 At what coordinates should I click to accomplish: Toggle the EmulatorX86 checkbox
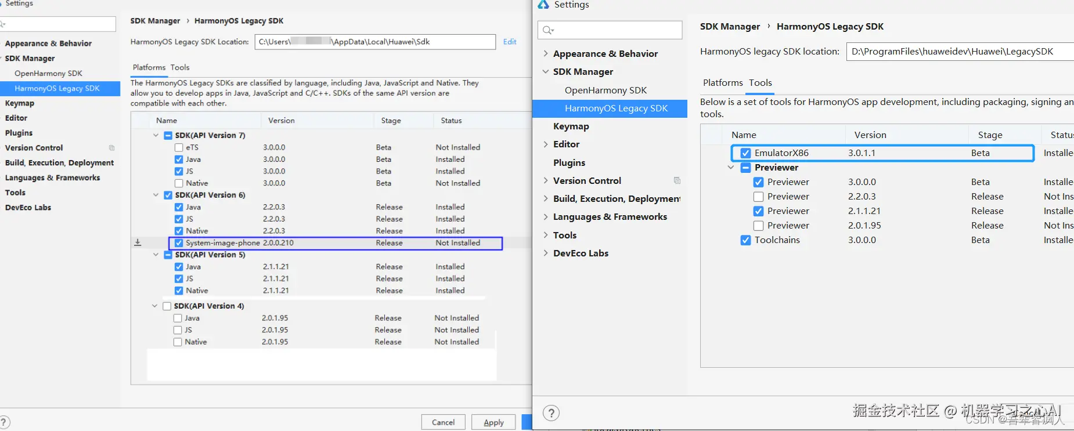[x=745, y=153]
